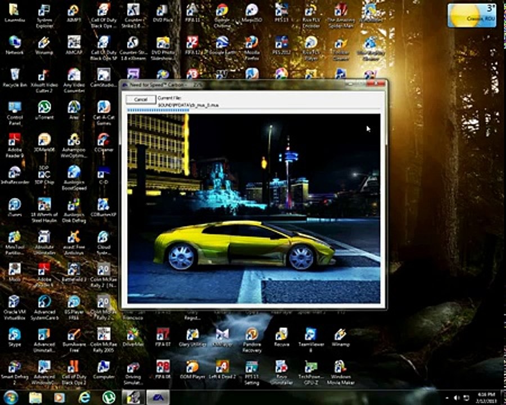Viewport: 506px width, 405px height.
Task: Select the AMCAP desktop shortcut
Action: [x=74, y=45]
